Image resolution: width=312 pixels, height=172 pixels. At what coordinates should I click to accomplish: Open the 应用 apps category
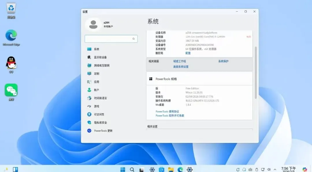pos(96,82)
